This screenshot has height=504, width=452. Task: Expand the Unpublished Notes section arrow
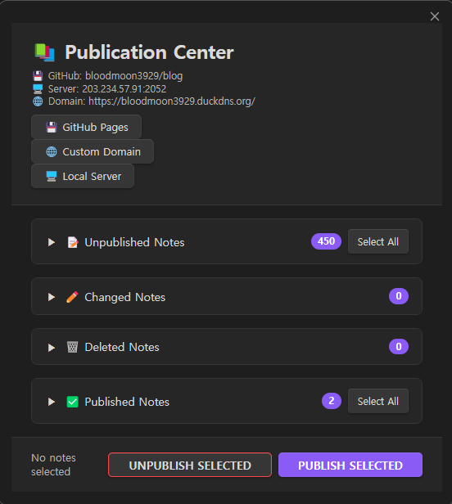pyautogui.click(x=51, y=242)
